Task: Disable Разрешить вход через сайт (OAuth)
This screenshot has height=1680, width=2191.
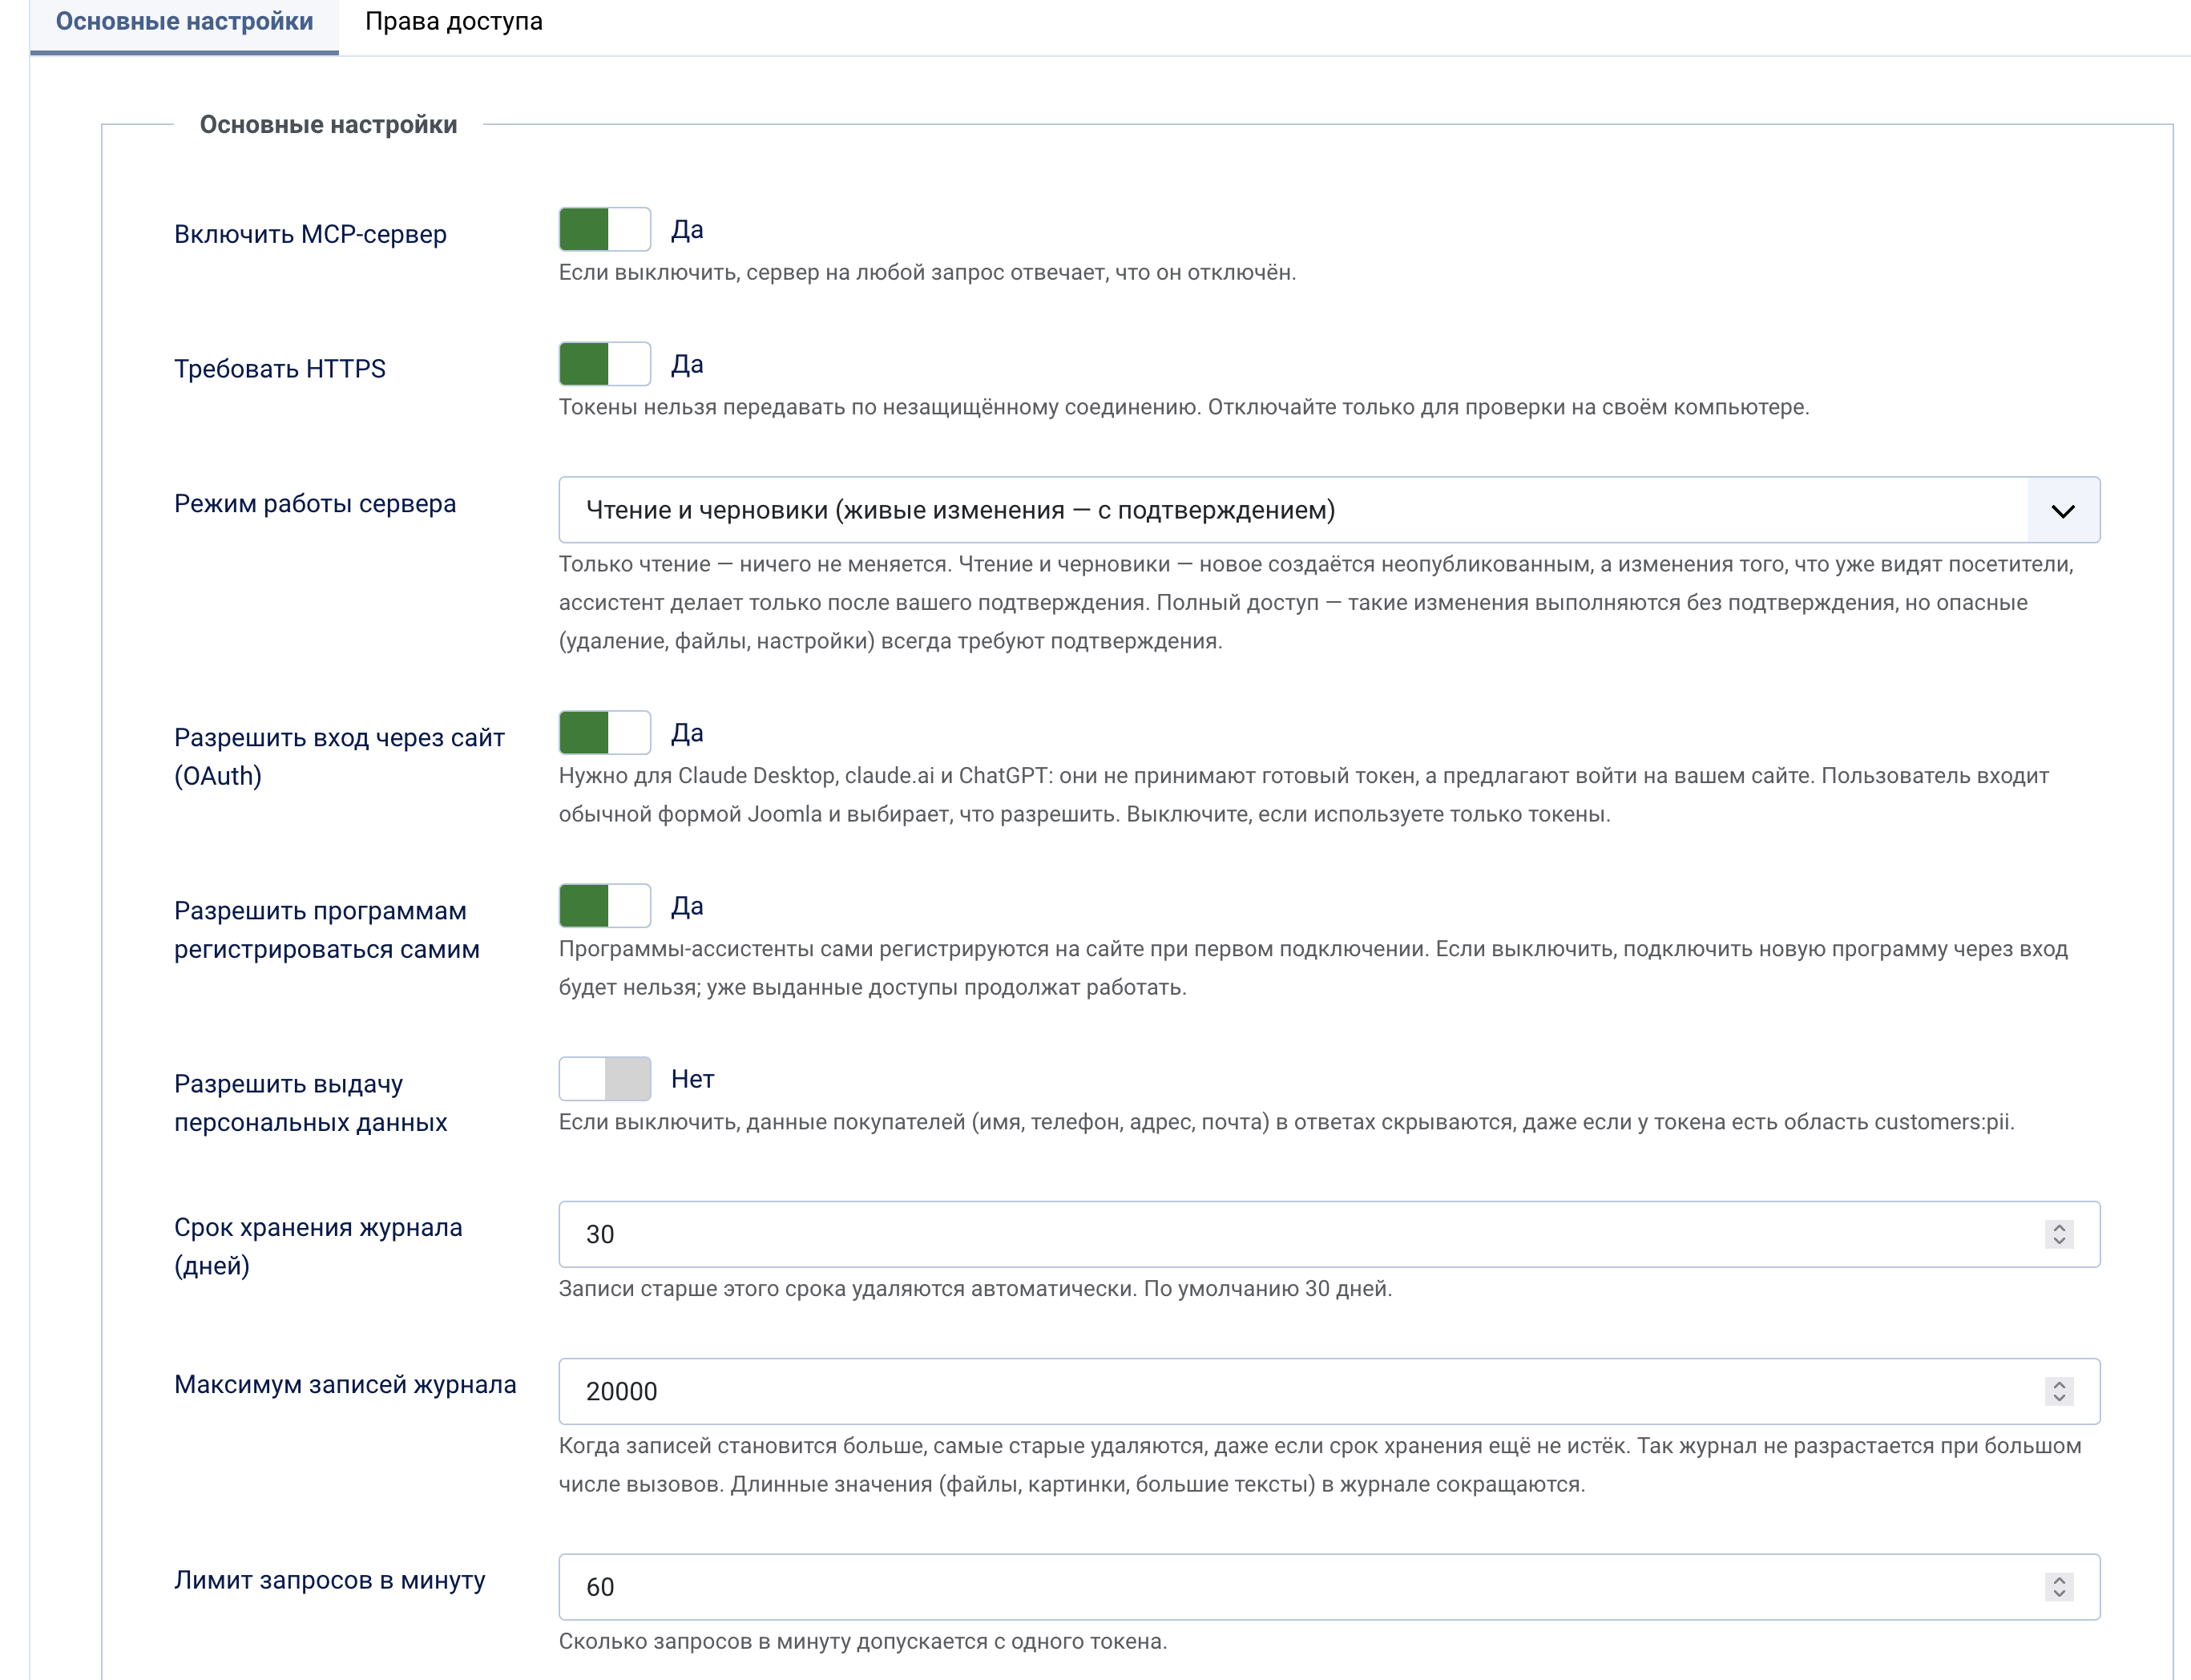Action: tap(605, 733)
